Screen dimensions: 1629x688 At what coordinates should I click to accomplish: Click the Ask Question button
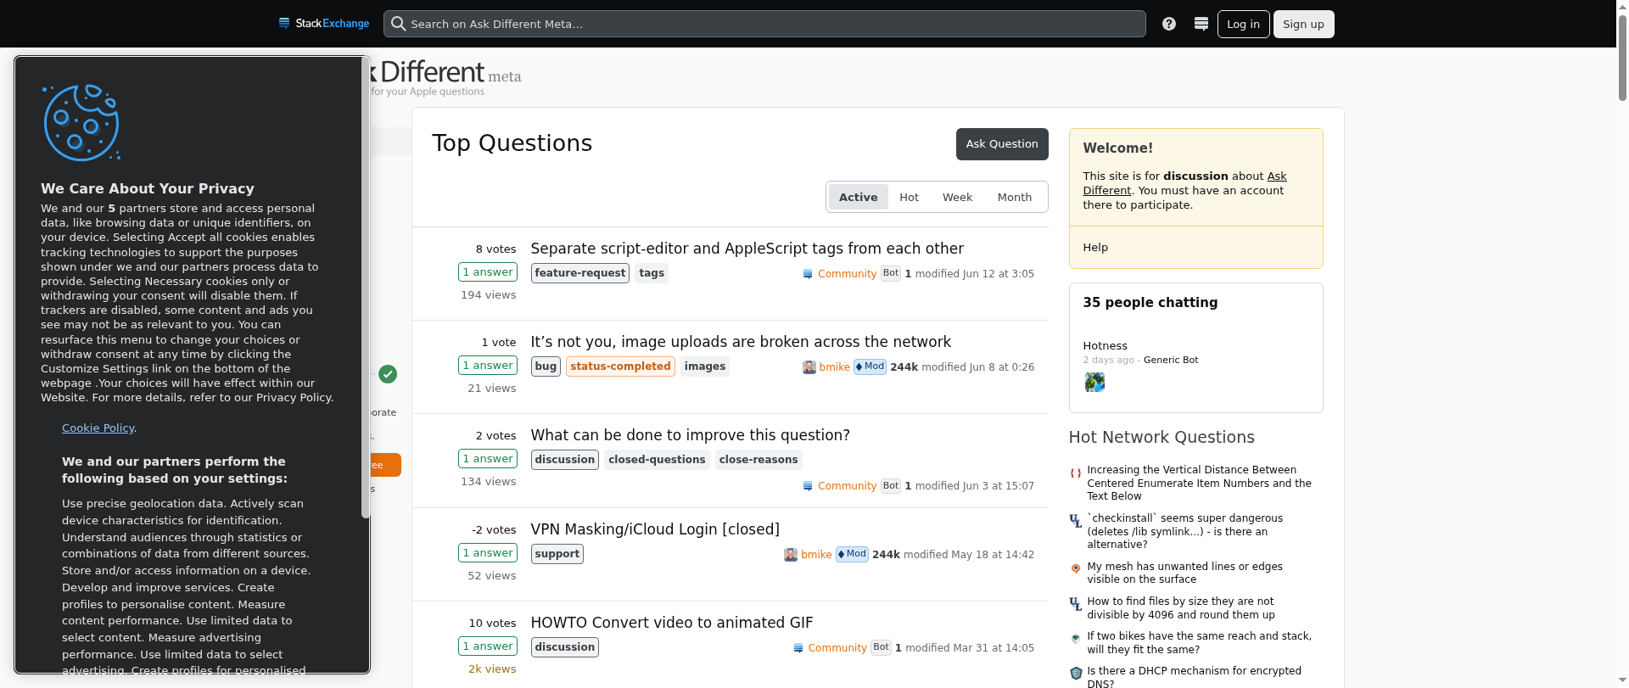coord(1002,144)
